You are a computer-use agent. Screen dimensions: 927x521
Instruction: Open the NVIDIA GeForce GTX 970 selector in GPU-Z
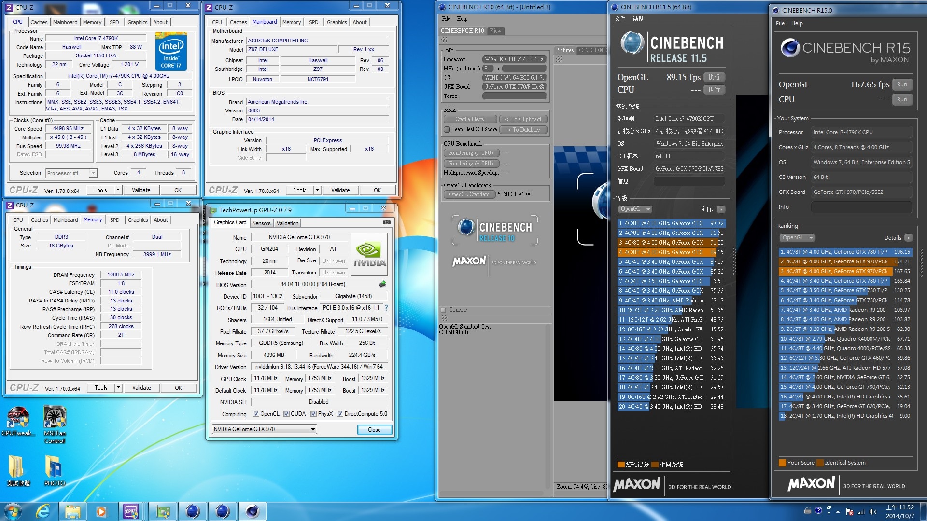click(264, 429)
